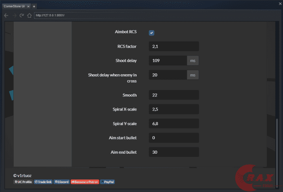Select the CornerStone UI tab
Screen dimensions: 283x192
point(16,6)
